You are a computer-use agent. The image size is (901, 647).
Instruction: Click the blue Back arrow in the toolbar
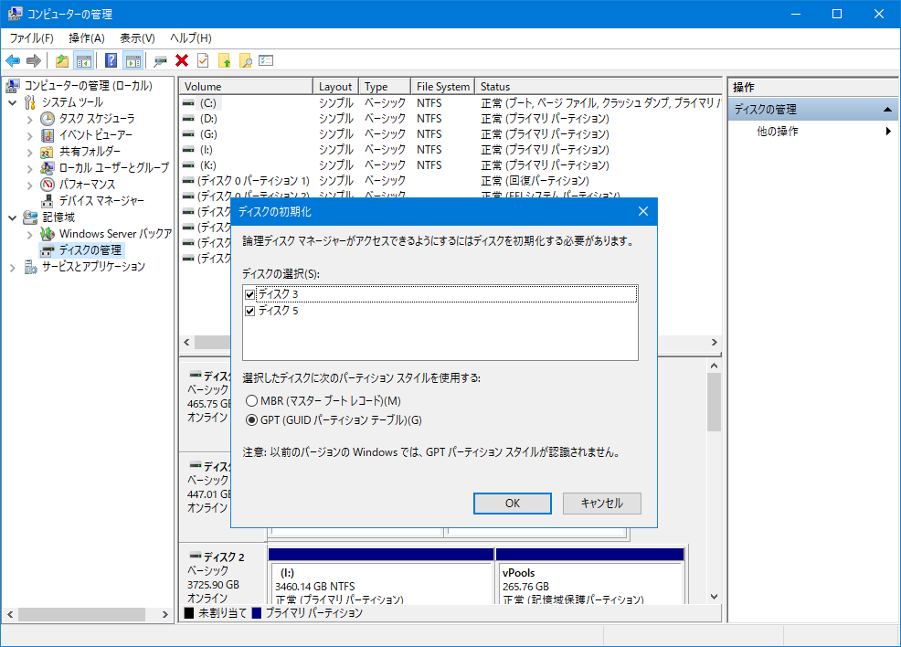(13, 60)
